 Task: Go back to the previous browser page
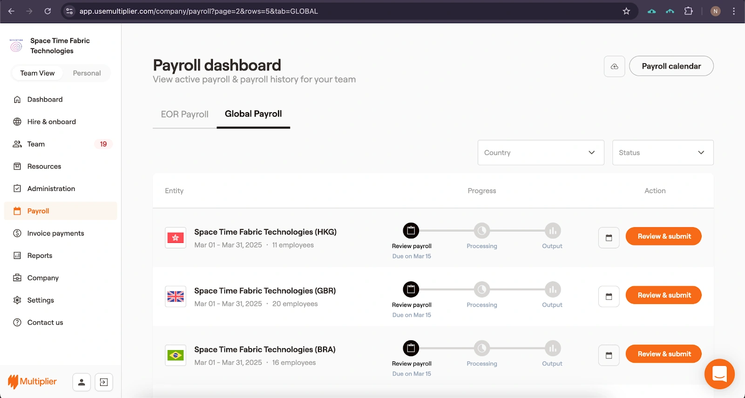[11, 11]
